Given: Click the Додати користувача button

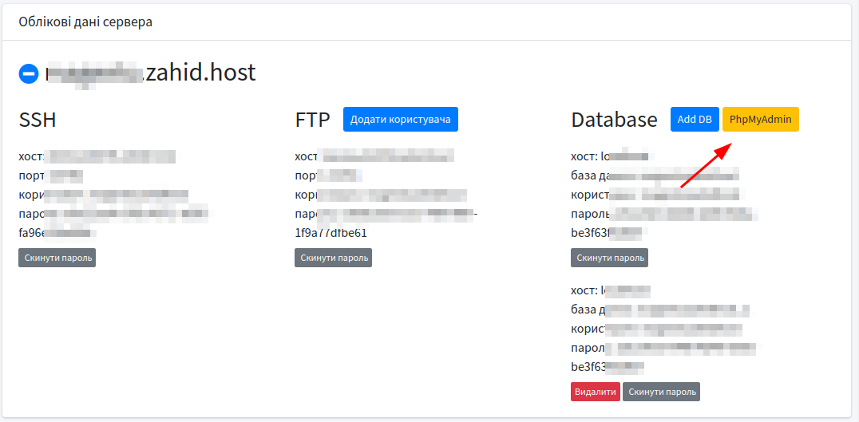Looking at the screenshot, I should point(400,120).
